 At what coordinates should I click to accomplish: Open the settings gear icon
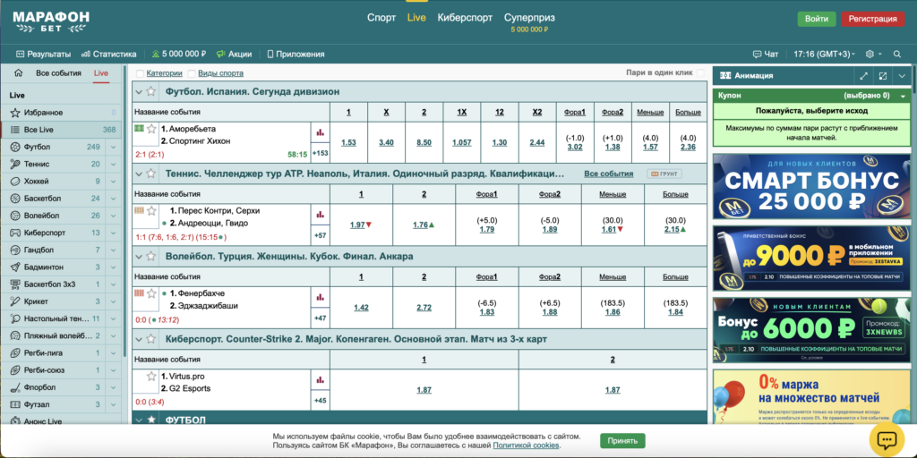point(870,54)
